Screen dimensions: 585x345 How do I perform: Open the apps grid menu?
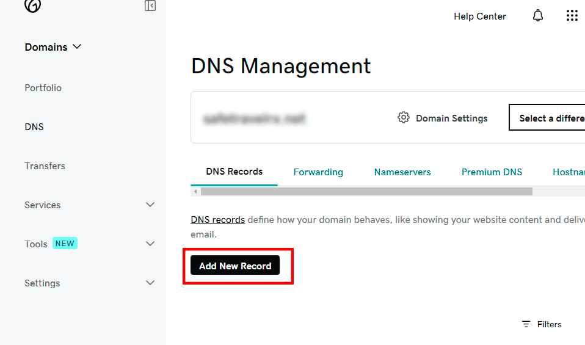(x=572, y=16)
